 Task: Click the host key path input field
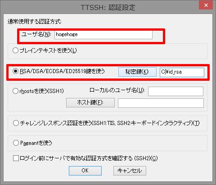click(x=161, y=103)
